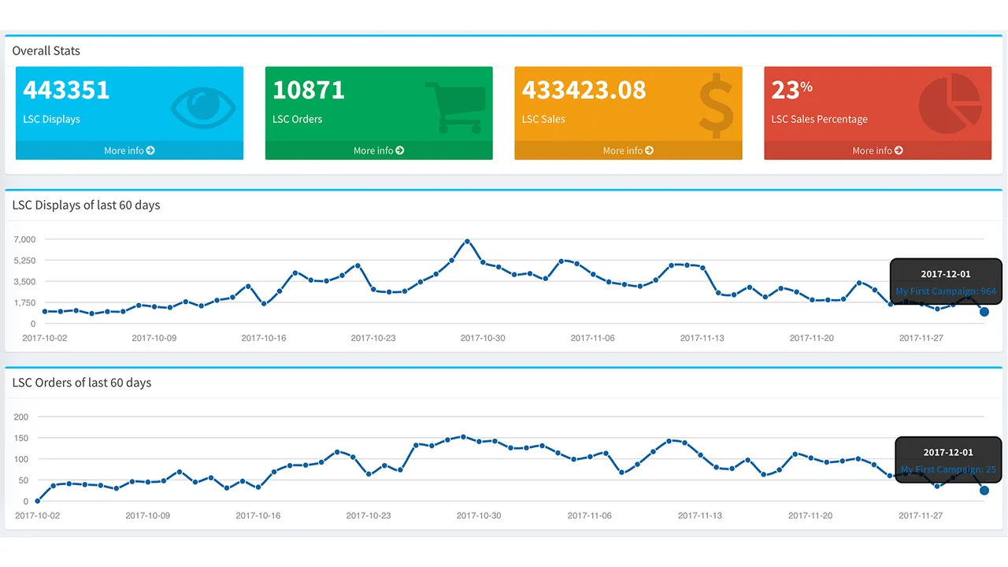Click the last data point in Orders chart
This screenshot has width=1008, height=567.
pos(984,491)
